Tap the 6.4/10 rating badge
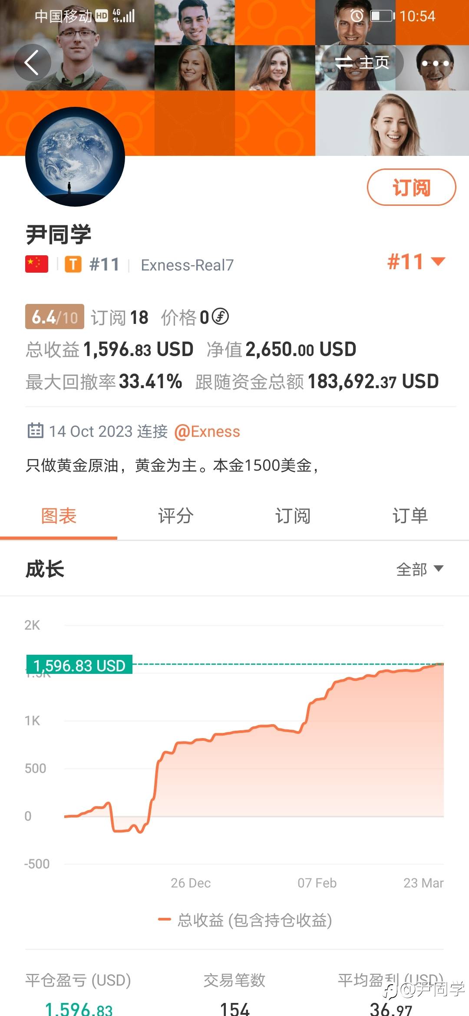469x1016 pixels. [55, 317]
